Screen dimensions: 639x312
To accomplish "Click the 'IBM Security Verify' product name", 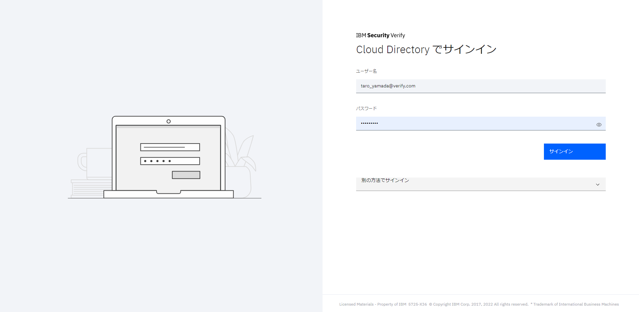I will (x=380, y=35).
